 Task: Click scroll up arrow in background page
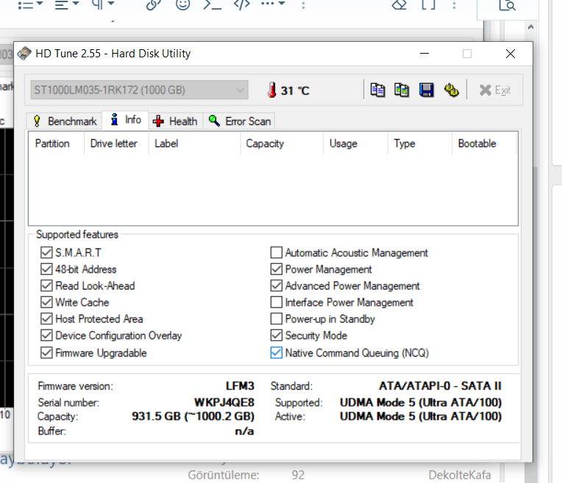531,27
